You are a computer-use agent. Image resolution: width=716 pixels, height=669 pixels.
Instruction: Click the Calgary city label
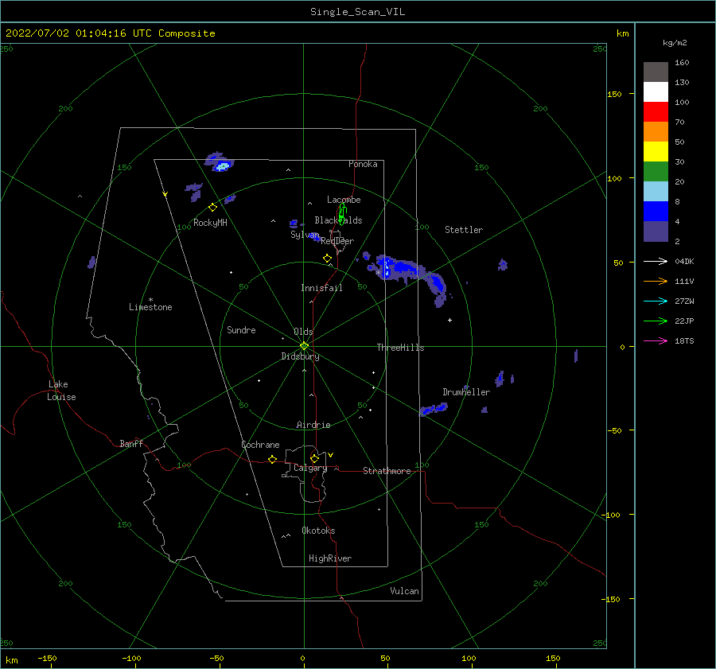[310, 468]
